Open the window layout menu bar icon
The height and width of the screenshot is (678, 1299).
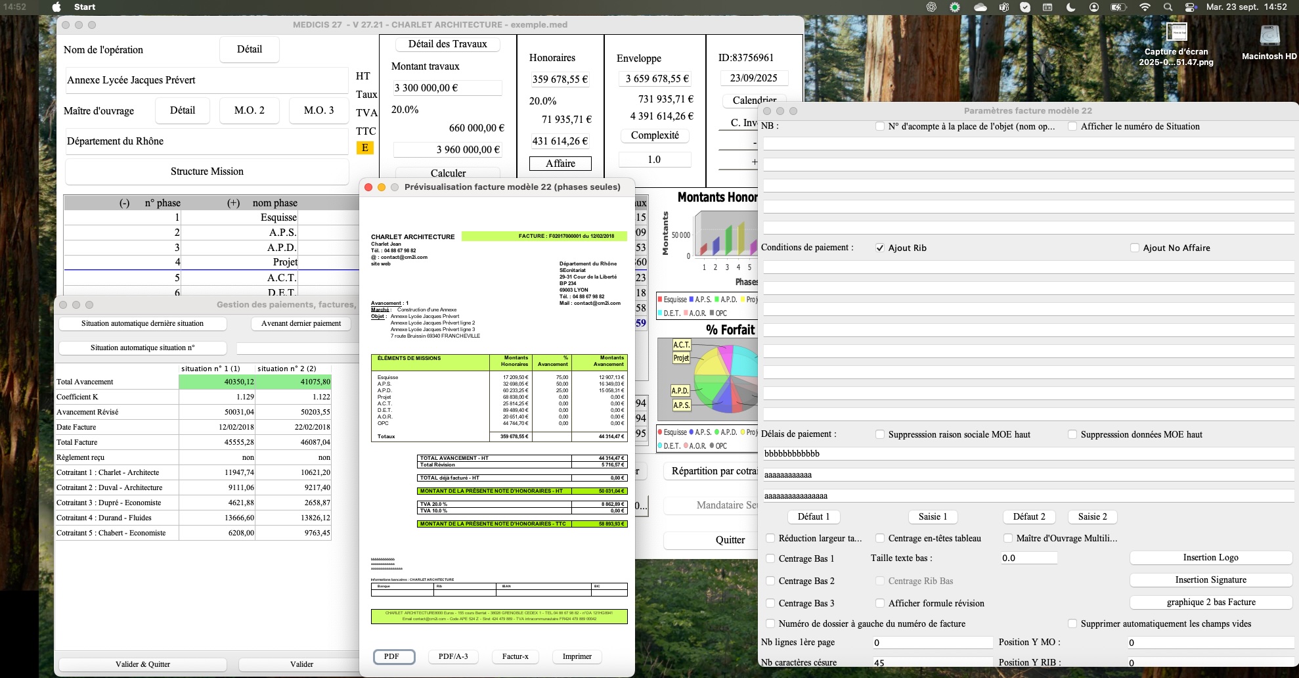1047,7
